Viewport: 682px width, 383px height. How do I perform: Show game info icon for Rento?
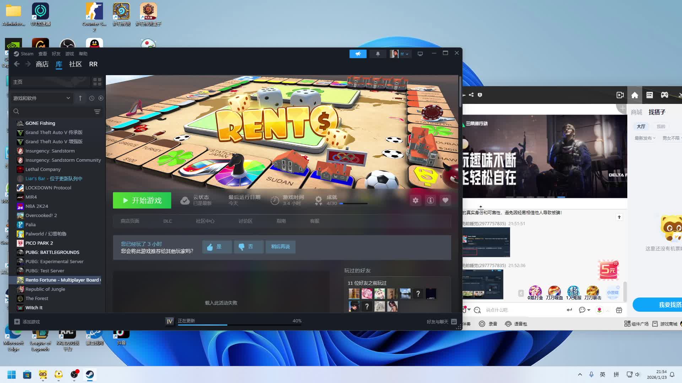[430, 201]
